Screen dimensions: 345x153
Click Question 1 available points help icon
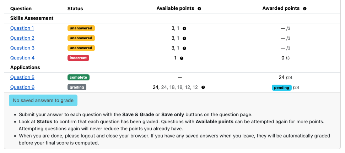coord(184,28)
